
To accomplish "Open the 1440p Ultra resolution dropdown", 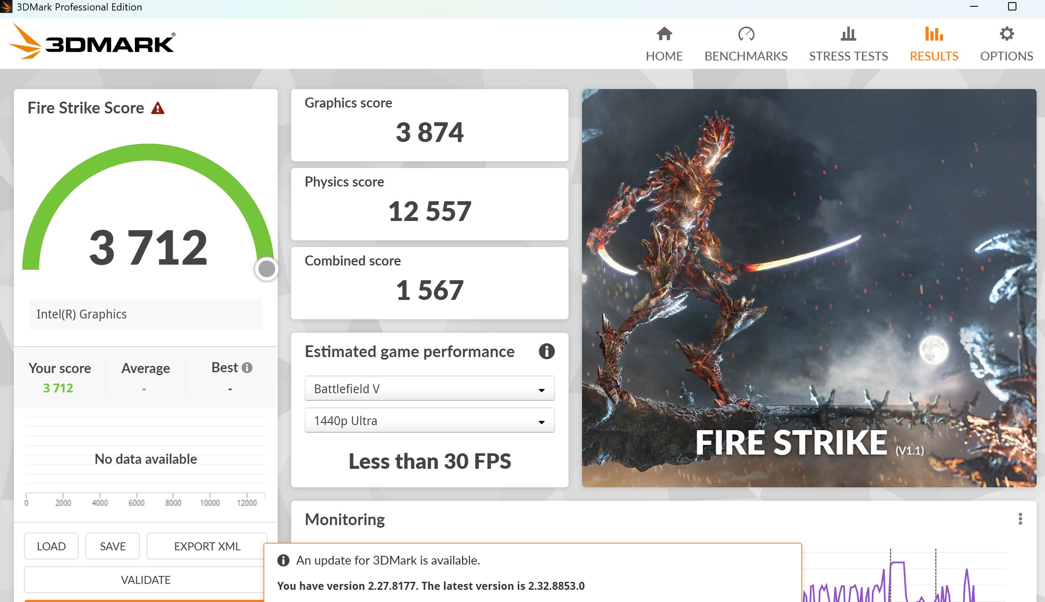I will (429, 421).
